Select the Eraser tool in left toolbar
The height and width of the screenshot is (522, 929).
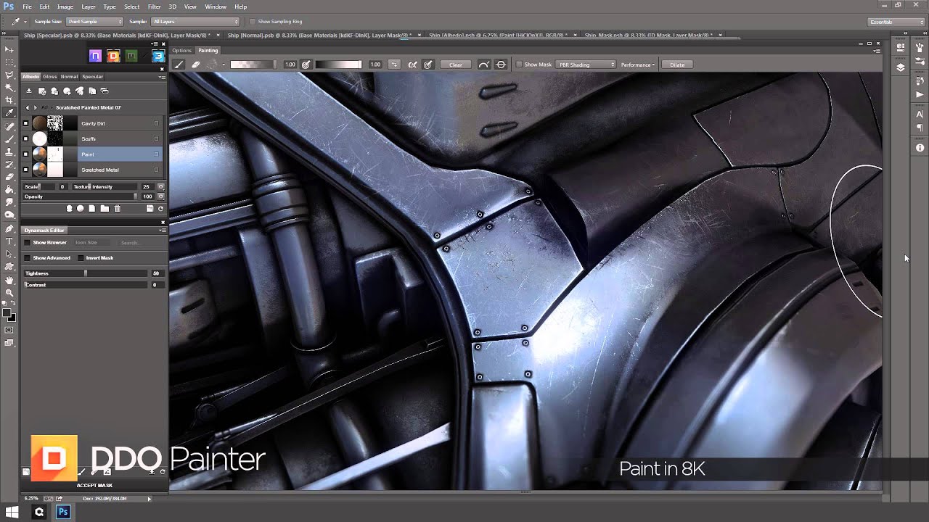tap(9, 177)
